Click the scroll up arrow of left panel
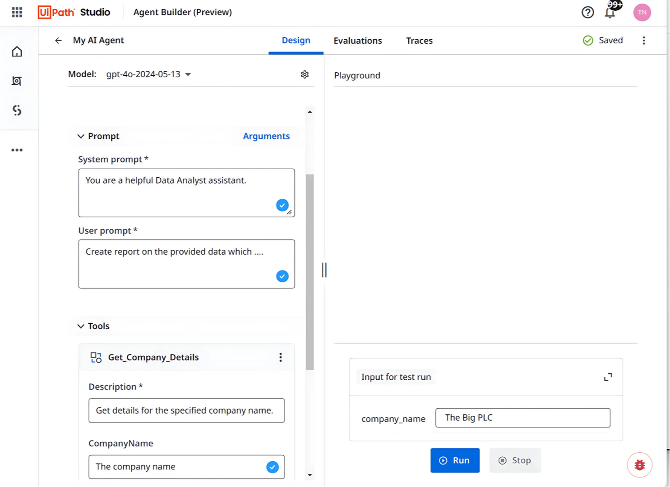Viewport: 670px width, 487px height. coord(310,111)
